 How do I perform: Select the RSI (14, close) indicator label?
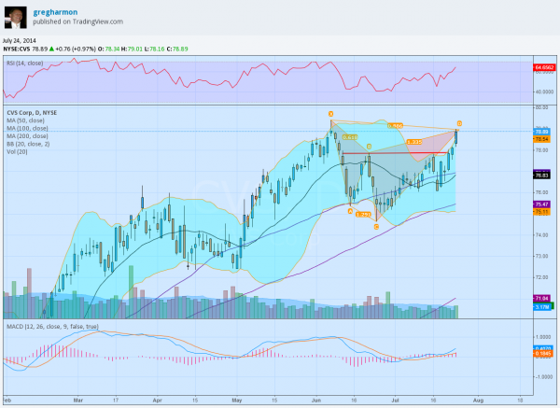[24, 63]
